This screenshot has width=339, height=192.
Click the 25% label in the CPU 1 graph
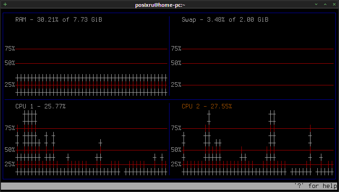pyautogui.click(x=10, y=164)
